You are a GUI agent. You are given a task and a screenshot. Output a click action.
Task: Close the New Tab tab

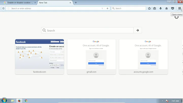70,3
